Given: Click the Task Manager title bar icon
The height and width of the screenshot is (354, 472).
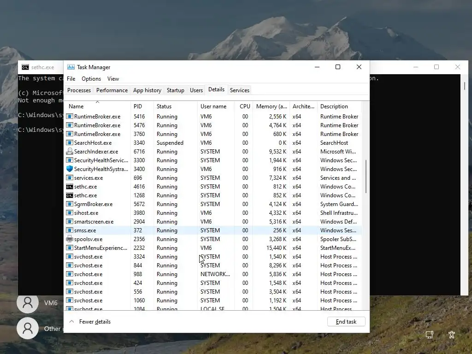Looking at the screenshot, I should point(71,67).
